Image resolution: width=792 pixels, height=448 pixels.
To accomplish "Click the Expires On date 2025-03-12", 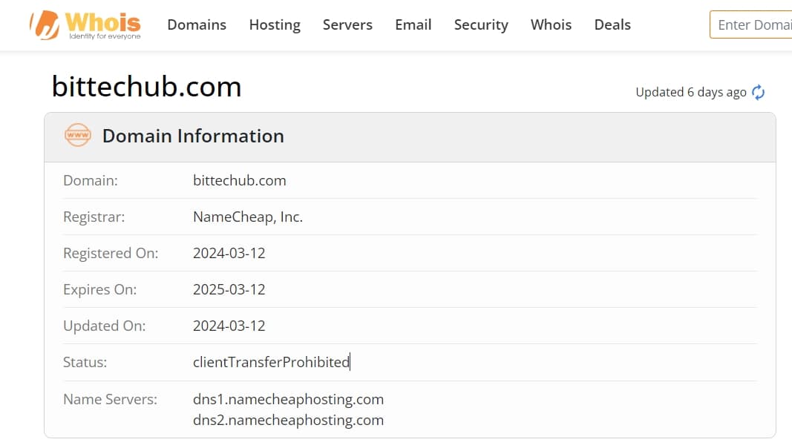I will click(229, 289).
